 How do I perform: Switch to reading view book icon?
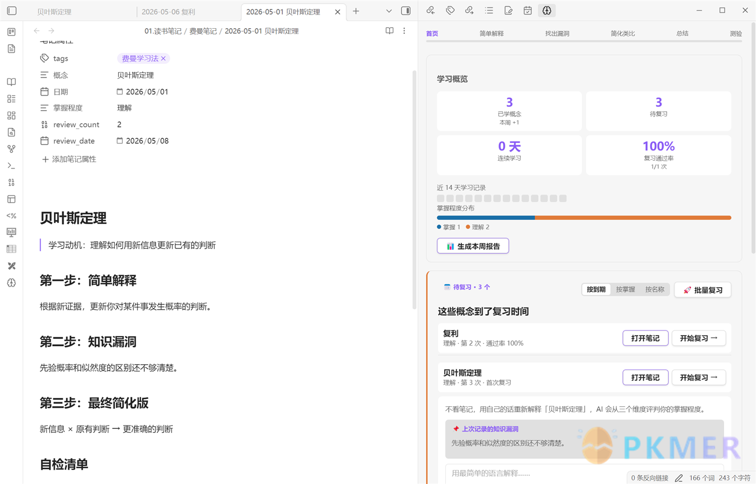point(389,31)
